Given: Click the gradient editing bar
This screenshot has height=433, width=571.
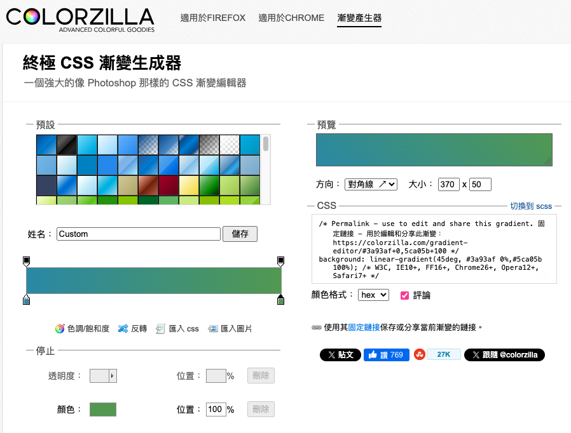Looking at the screenshot, I should [154, 281].
